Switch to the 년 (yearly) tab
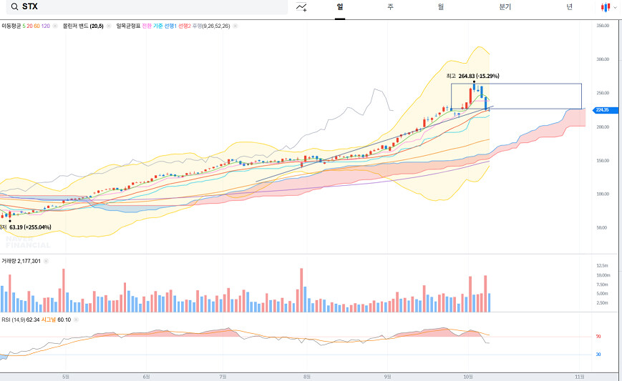The height and width of the screenshot is (381, 622). click(x=569, y=6)
